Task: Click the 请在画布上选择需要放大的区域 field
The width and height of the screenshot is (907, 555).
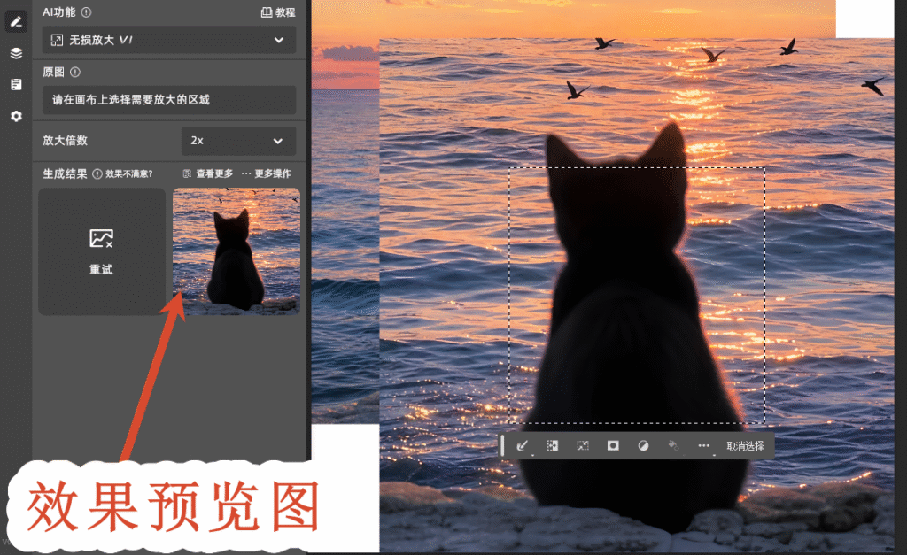Action: coord(169,100)
